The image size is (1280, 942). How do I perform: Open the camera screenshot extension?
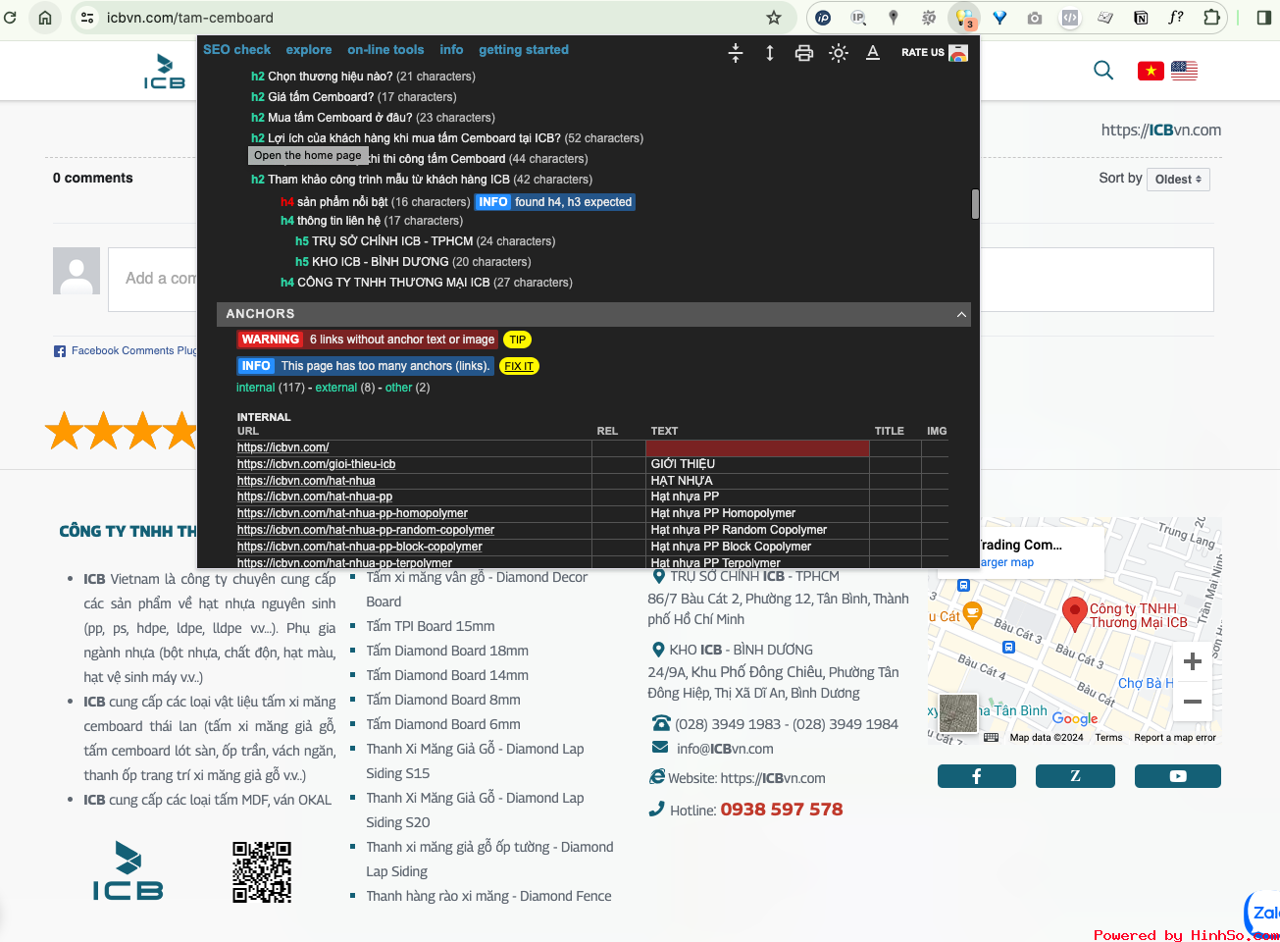tap(1035, 18)
